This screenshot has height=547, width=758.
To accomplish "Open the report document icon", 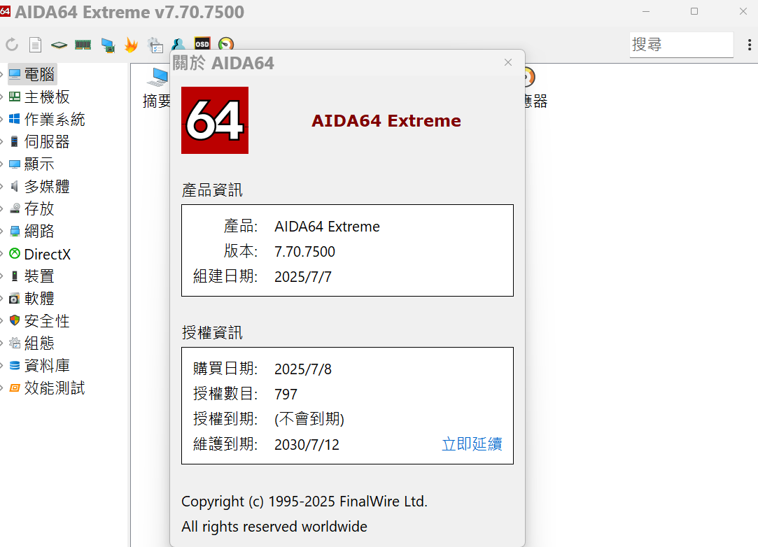I will (35, 45).
